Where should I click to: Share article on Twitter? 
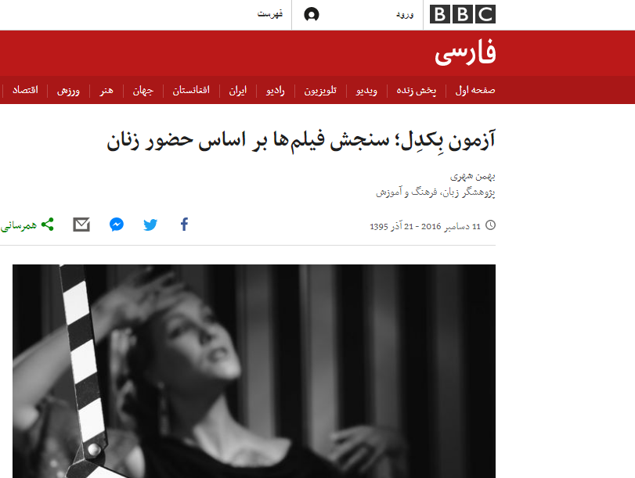[150, 225]
